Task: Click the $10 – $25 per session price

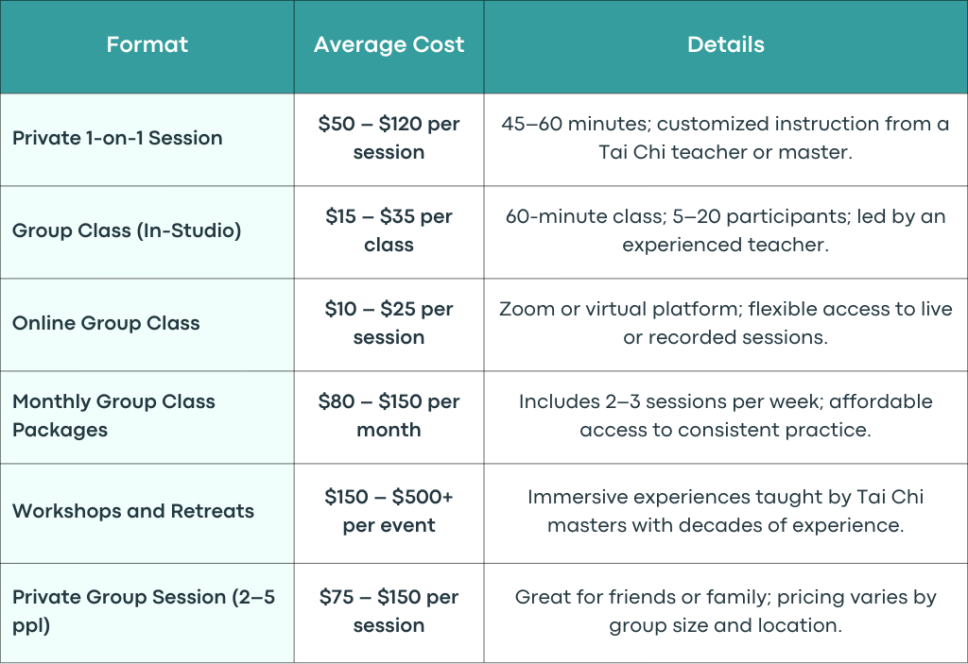Action: [x=389, y=323]
